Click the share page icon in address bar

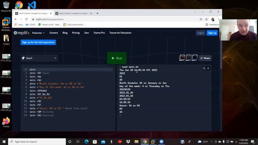pyautogui.click(x=201, y=19)
